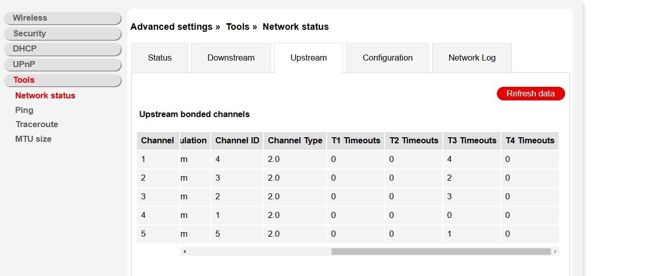Open the DHCP sidebar section
Screen dimensions: 649x276
tap(63, 49)
